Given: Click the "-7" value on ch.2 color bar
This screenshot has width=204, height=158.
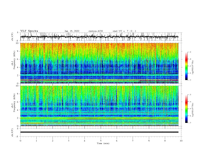Looking at the screenshot, I should 190,123.
